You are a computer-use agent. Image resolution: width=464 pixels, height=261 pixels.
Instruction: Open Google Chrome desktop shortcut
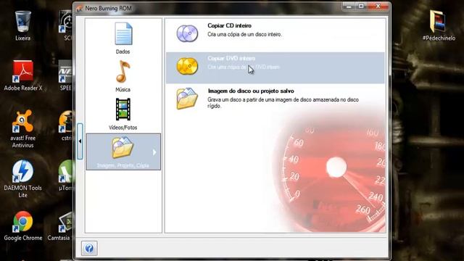22,225
